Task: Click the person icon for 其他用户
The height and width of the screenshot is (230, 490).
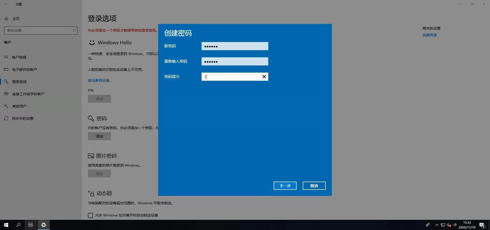Action: [x=6, y=106]
